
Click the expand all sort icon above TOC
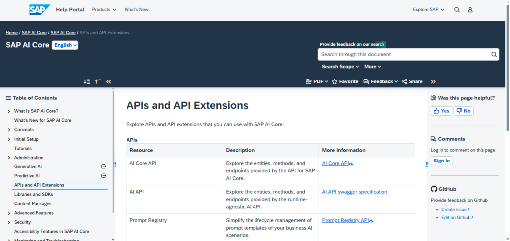[87, 81]
